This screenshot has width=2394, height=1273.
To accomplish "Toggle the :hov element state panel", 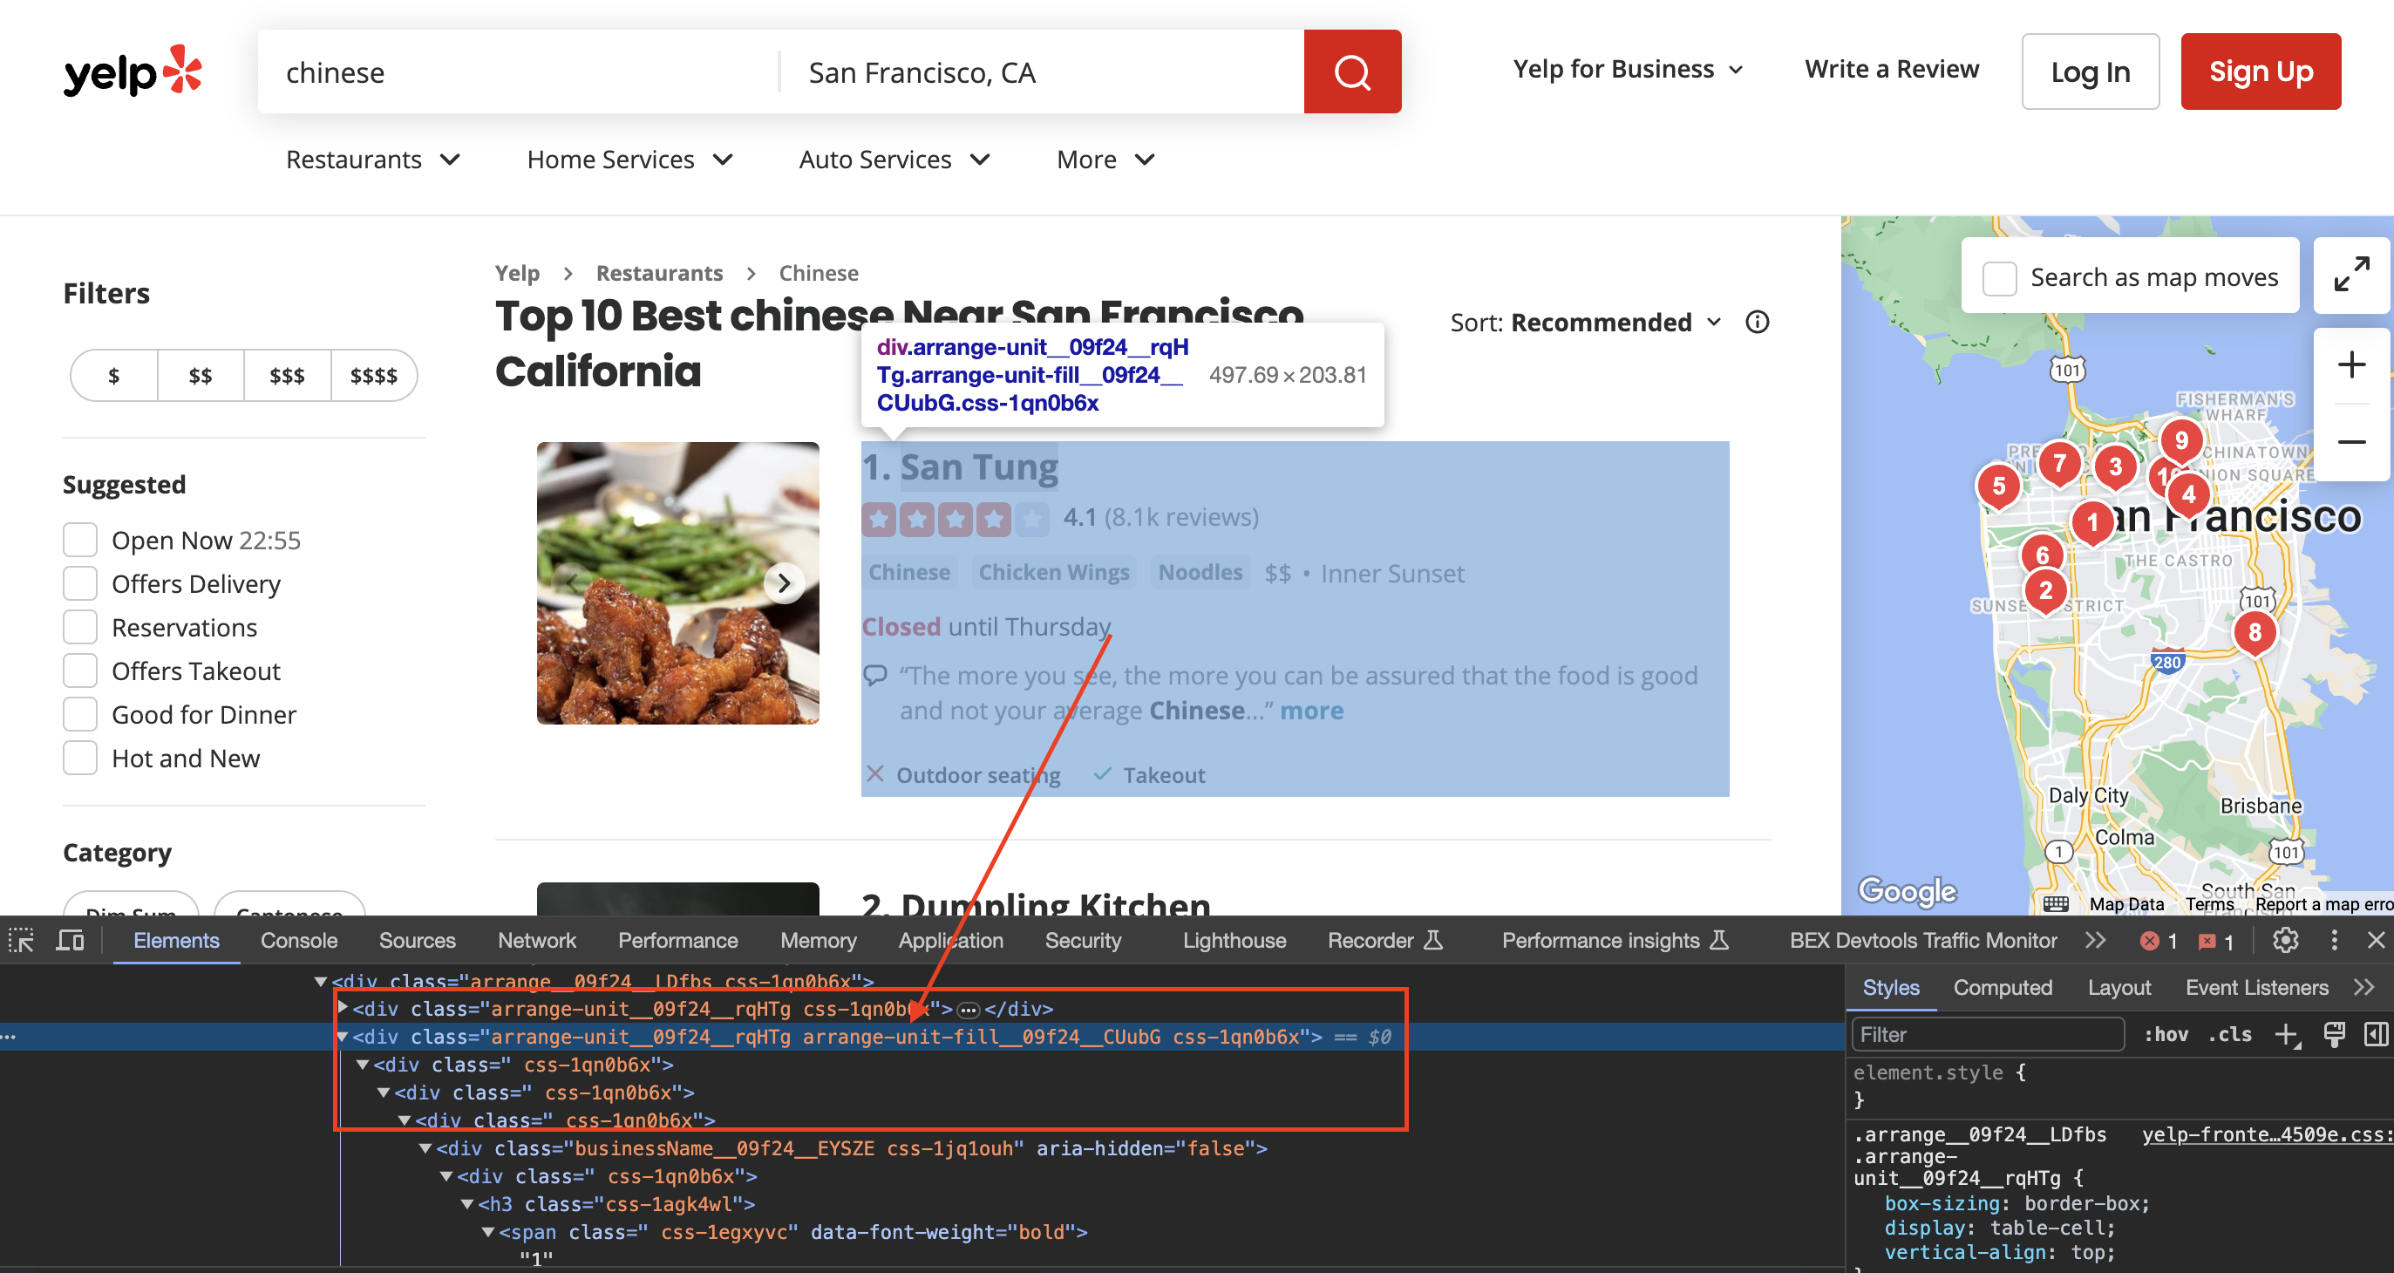I will coord(2165,1035).
